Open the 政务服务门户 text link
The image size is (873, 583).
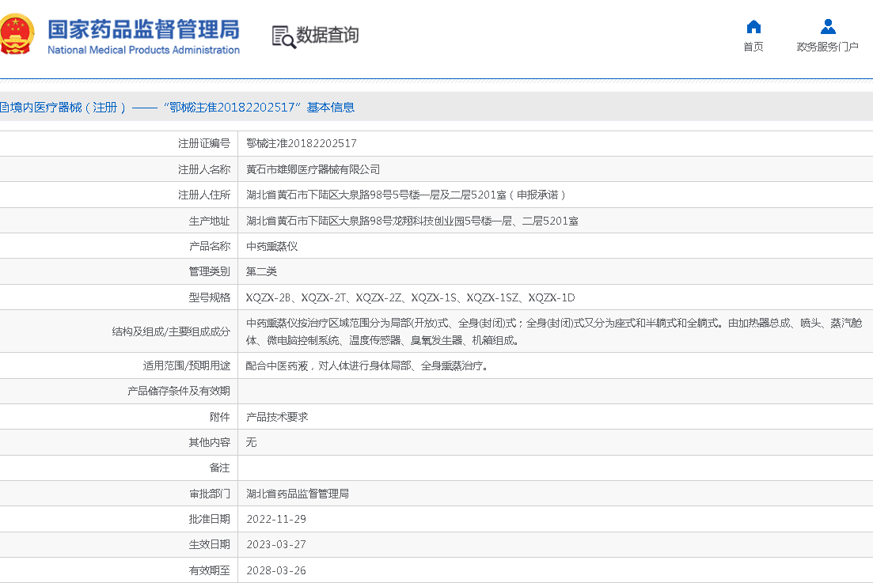pos(827,47)
